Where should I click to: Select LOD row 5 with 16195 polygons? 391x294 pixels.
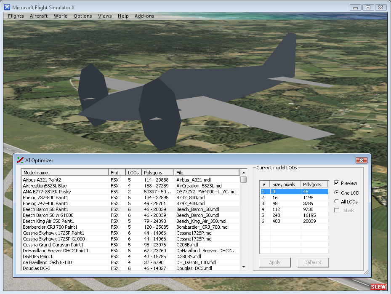tap(294, 215)
